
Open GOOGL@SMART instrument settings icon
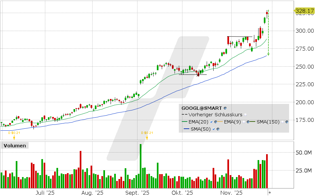[225, 108]
